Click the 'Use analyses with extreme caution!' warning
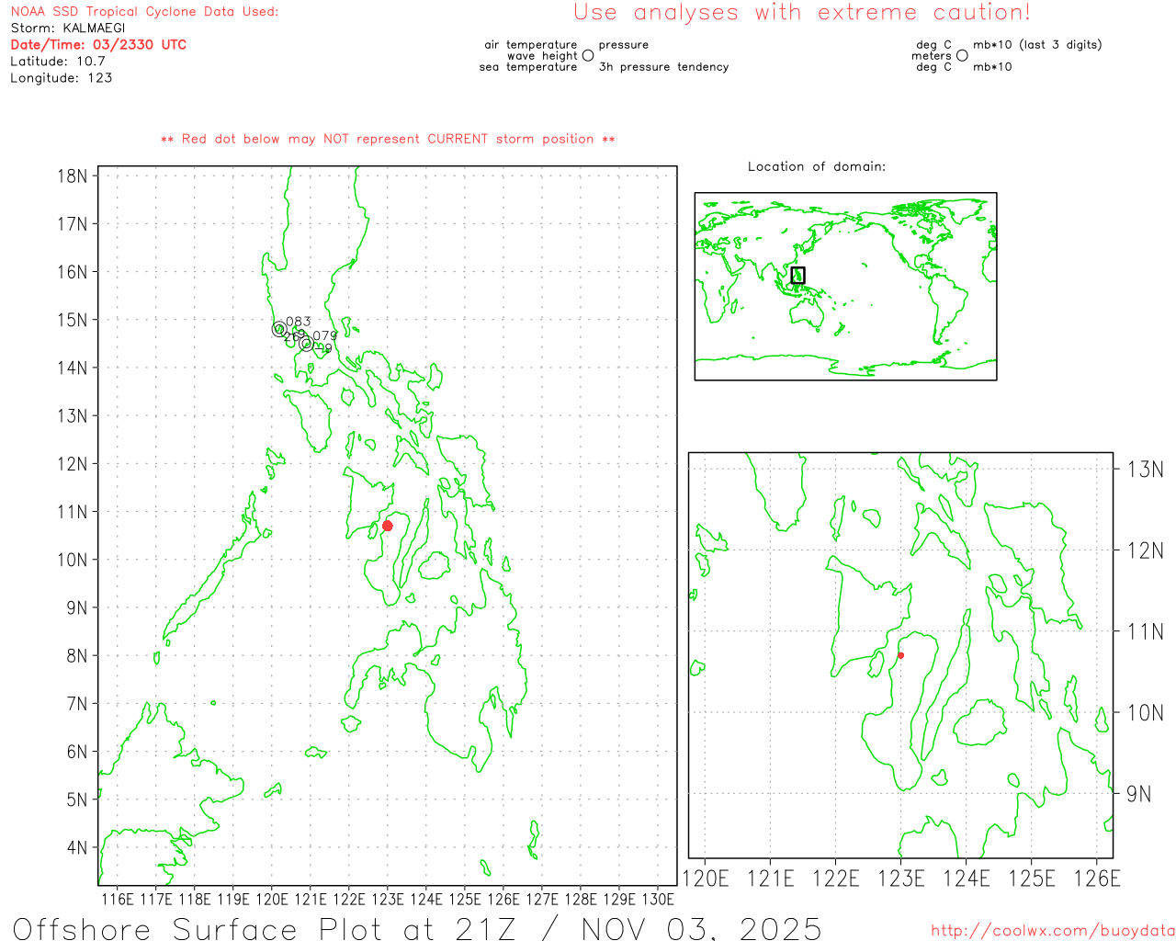The height and width of the screenshot is (941, 1176). tap(801, 13)
